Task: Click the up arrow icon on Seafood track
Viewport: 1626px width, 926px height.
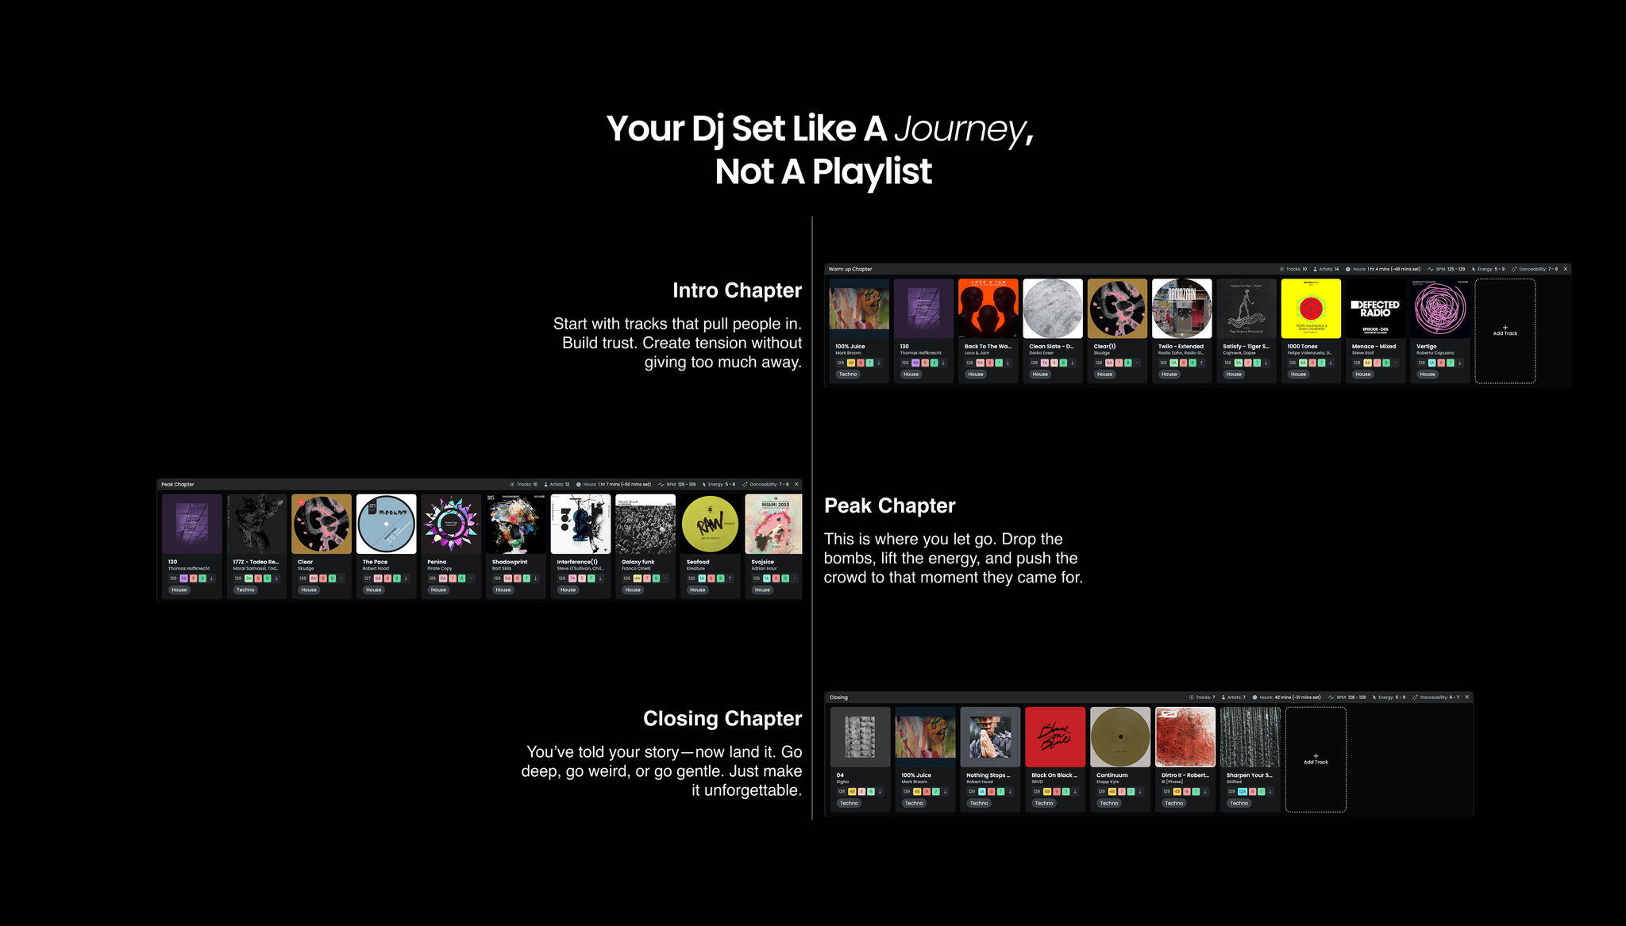Action: click(x=730, y=578)
